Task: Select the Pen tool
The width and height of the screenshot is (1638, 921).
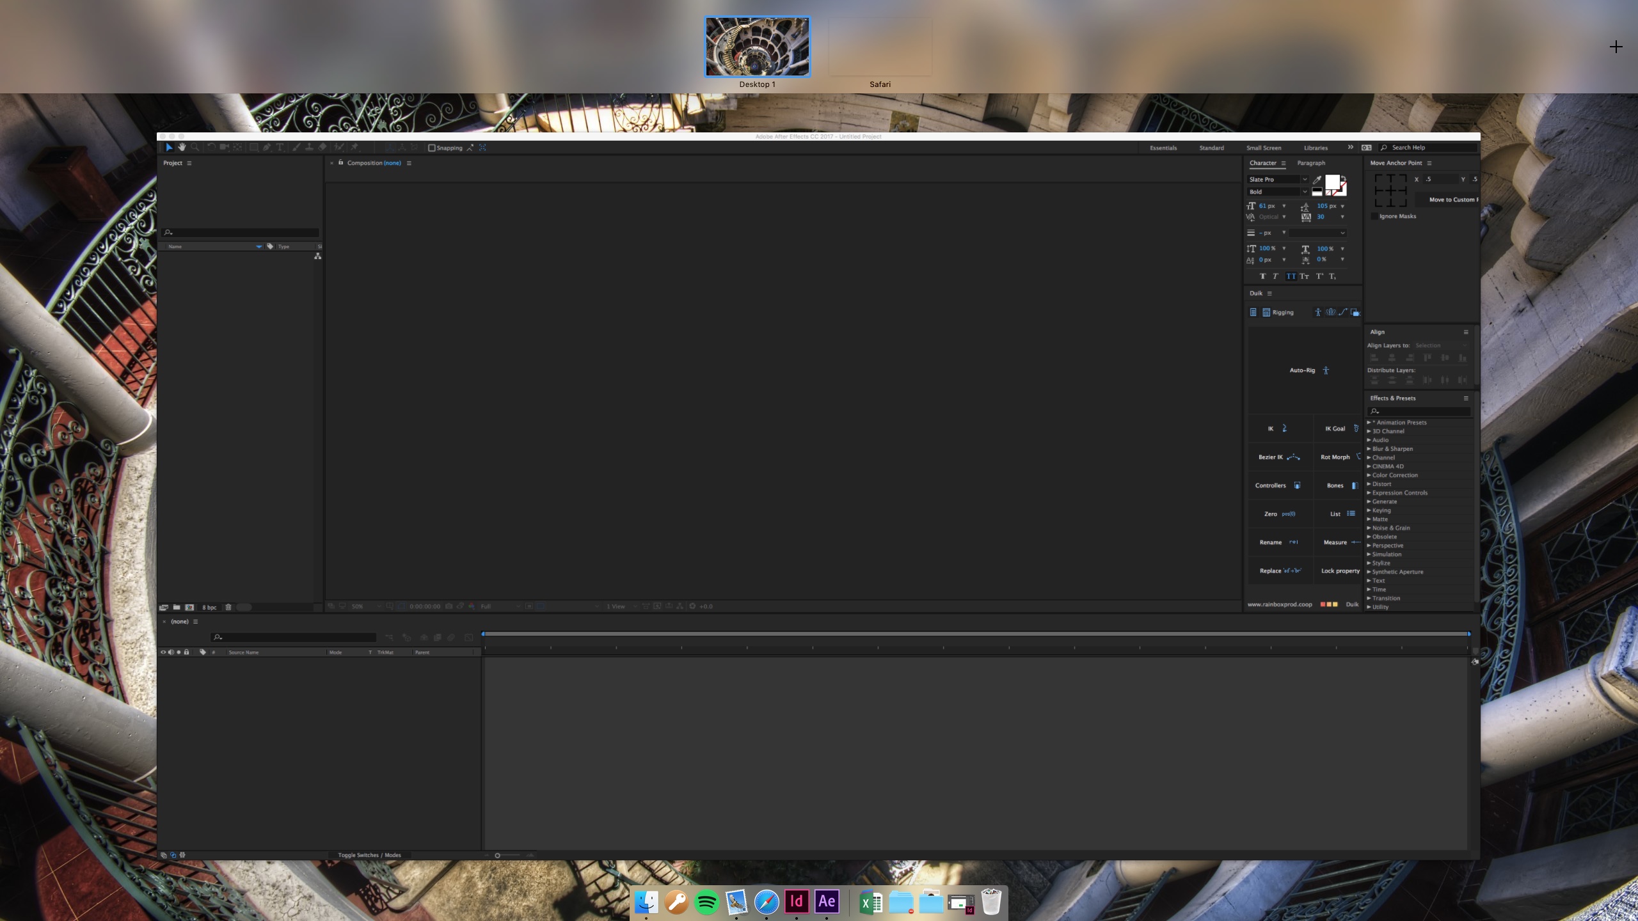Action: (266, 148)
